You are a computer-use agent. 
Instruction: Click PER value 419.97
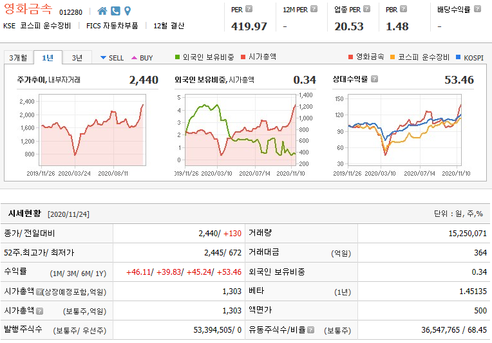coord(249,26)
